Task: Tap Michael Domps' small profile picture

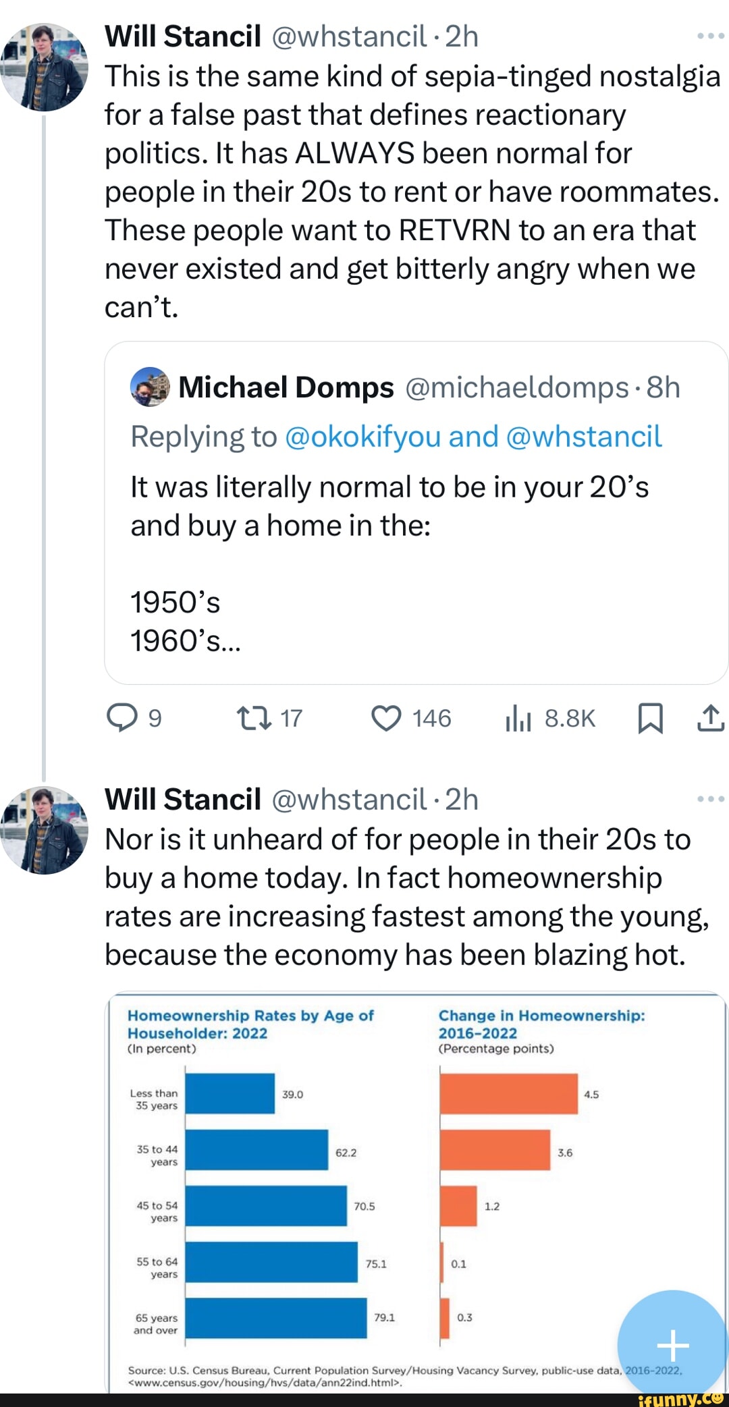Action: click(x=149, y=387)
